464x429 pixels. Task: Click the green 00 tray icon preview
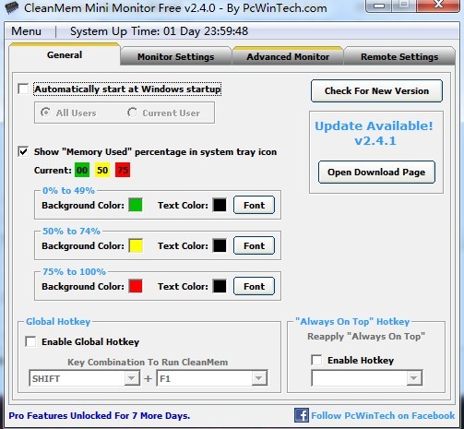point(82,170)
